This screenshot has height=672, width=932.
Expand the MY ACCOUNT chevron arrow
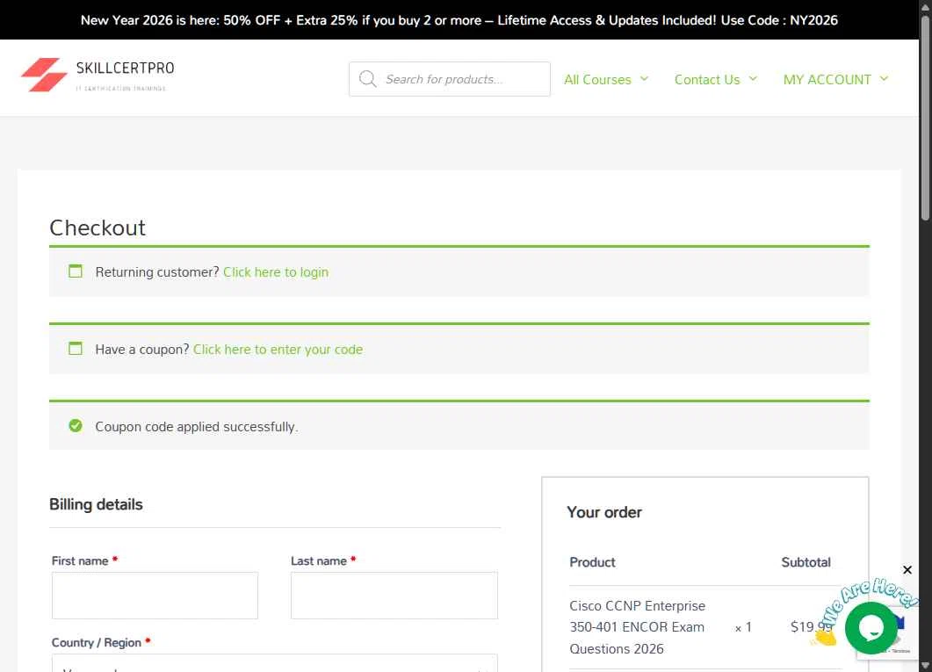point(884,78)
